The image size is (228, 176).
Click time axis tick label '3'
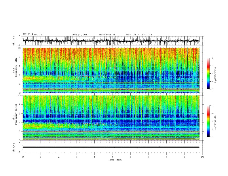77,157
